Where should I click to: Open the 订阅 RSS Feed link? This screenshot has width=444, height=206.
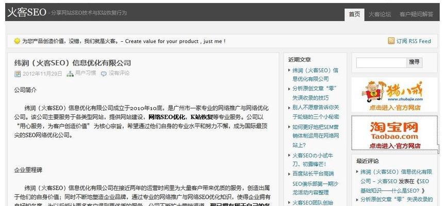tap(414, 41)
